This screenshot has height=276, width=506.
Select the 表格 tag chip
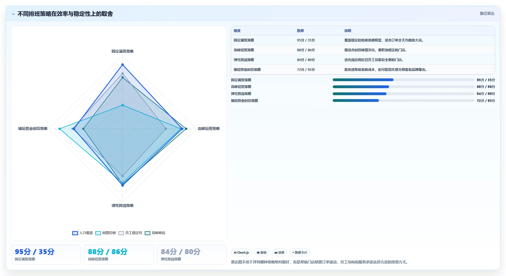tap(261, 252)
